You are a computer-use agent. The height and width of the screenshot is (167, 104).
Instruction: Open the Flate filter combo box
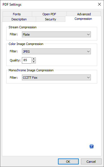tap(56, 35)
